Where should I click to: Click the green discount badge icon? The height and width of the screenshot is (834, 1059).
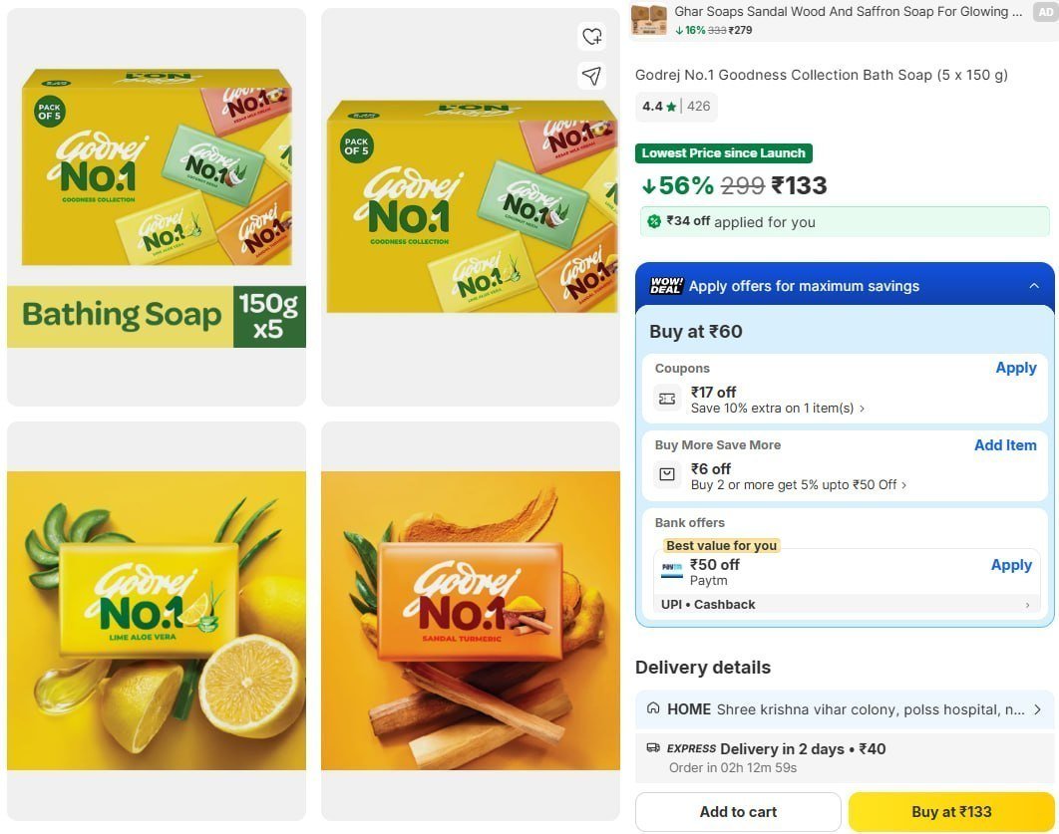(654, 221)
